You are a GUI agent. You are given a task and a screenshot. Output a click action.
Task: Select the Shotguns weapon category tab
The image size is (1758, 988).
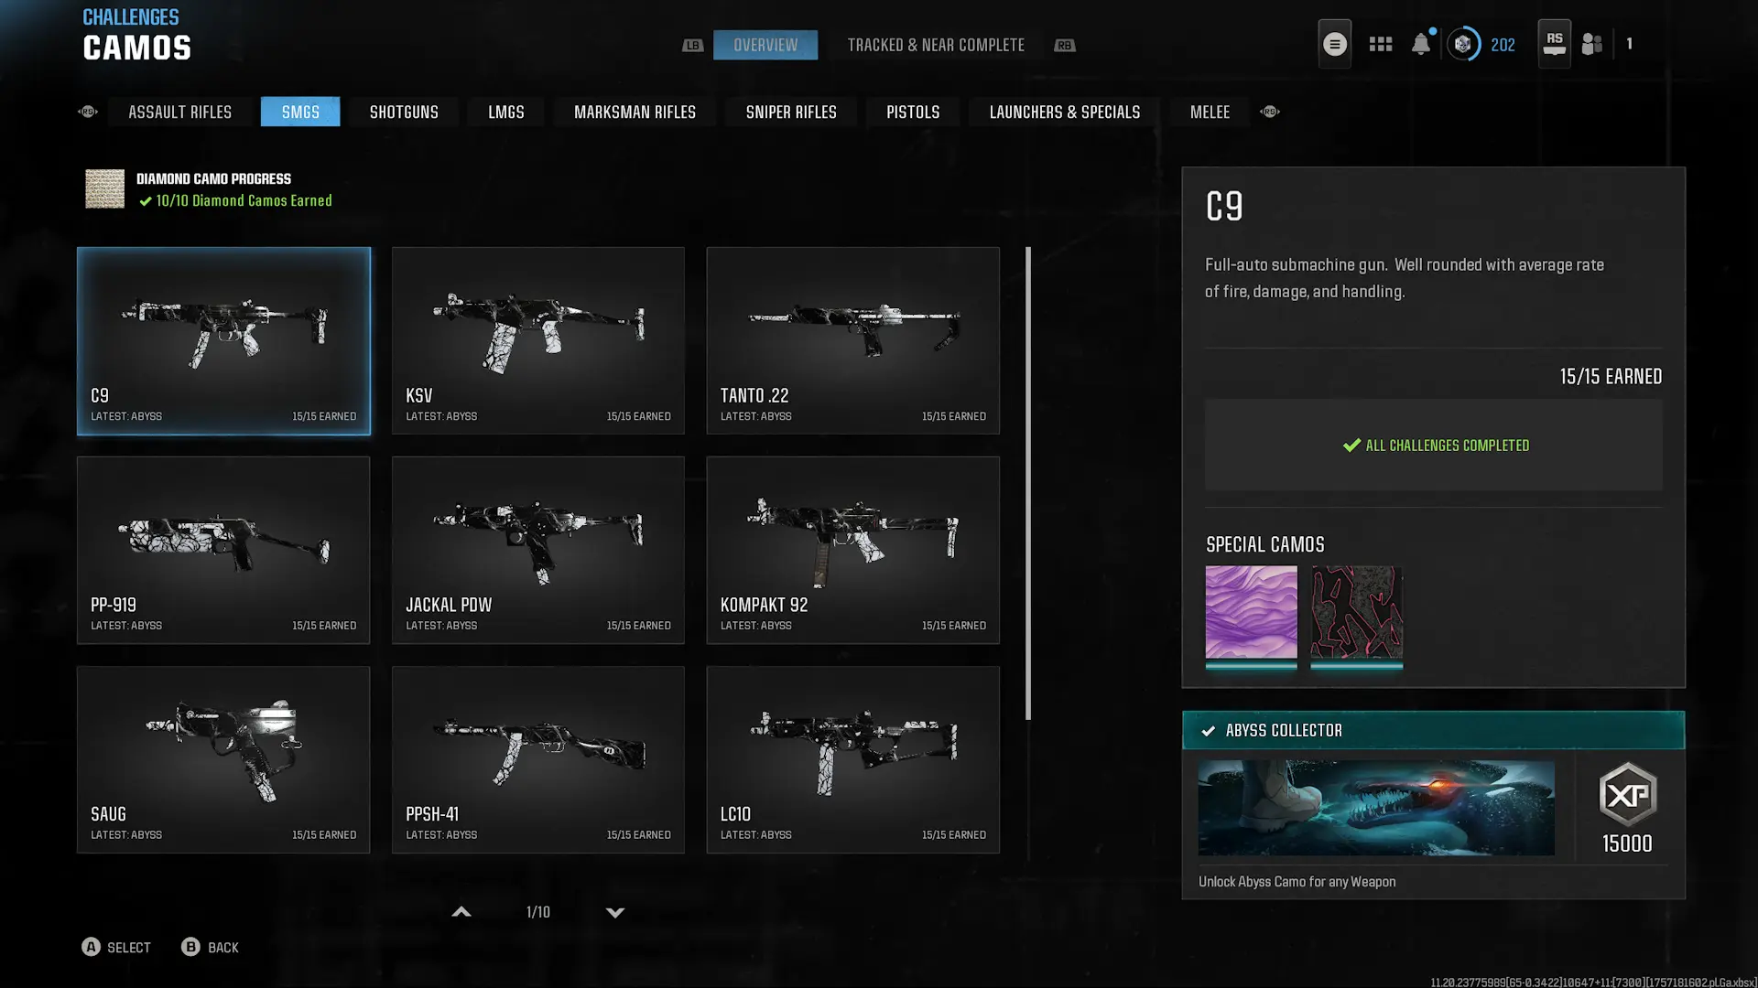(404, 112)
